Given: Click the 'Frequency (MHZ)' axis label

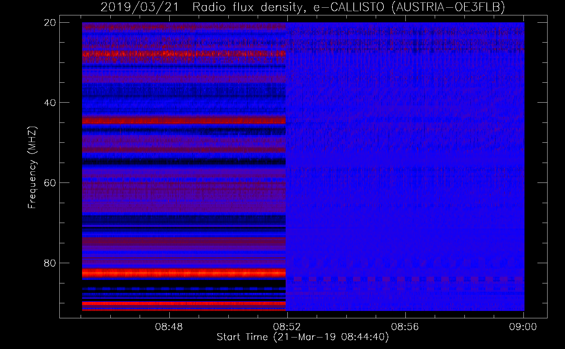Looking at the screenshot, I should (32, 168).
